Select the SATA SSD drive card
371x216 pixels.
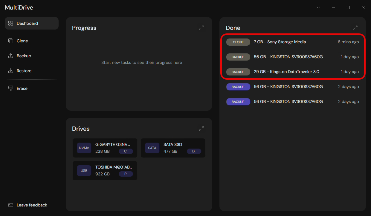(173, 148)
